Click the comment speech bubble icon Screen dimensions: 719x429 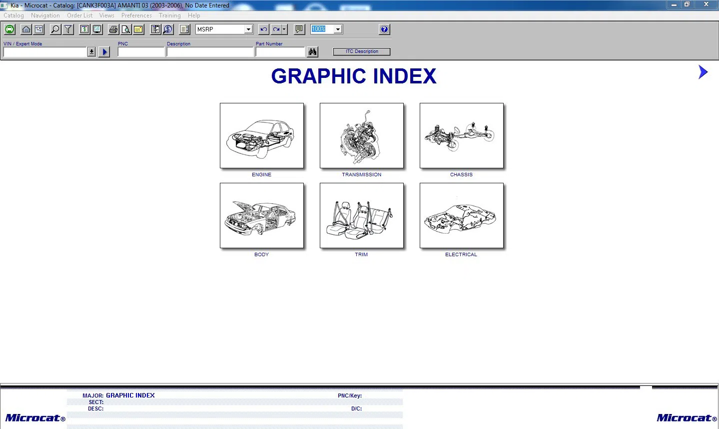point(299,29)
